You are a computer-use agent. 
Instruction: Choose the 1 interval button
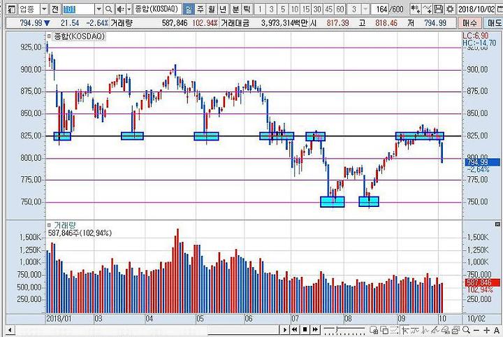pyautogui.click(x=260, y=9)
